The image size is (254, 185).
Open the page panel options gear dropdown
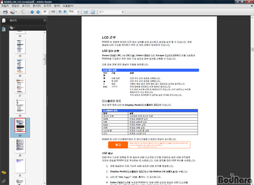click(x=12, y=28)
